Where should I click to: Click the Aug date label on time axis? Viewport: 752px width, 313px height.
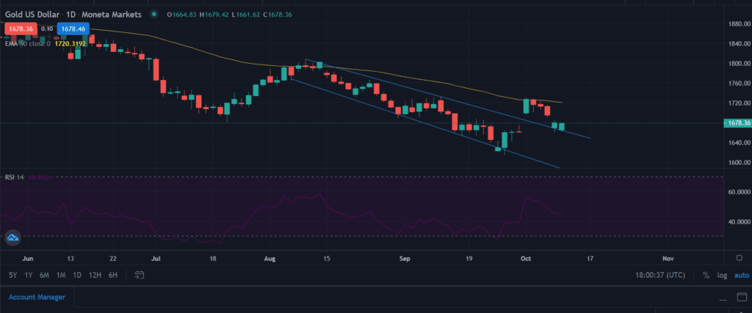[x=271, y=259]
